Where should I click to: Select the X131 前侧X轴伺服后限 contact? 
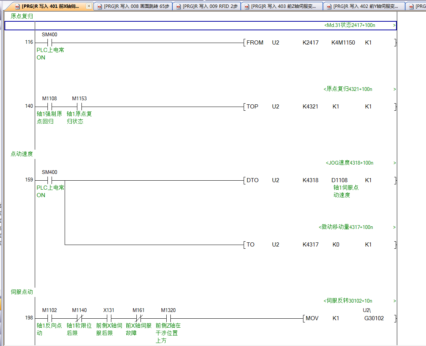[109, 319]
